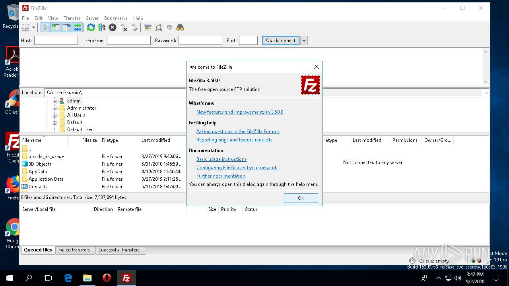This screenshot has height=286, width=509.
Task: Search files recursively with binoculars icon
Action: pyautogui.click(x=180, y=27)
